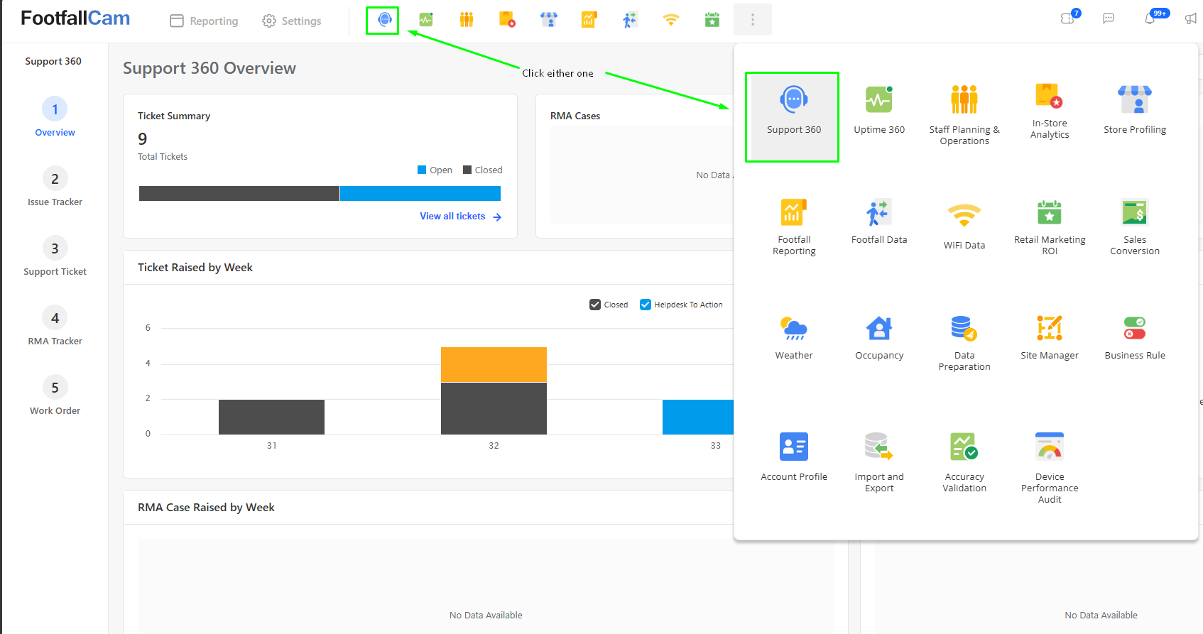The image size is (1203, 634).
Task: Click the RMA Cases card title
Action: point(575,116)
